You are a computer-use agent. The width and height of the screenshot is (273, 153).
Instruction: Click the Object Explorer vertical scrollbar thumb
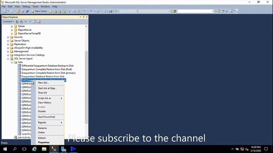86,88
